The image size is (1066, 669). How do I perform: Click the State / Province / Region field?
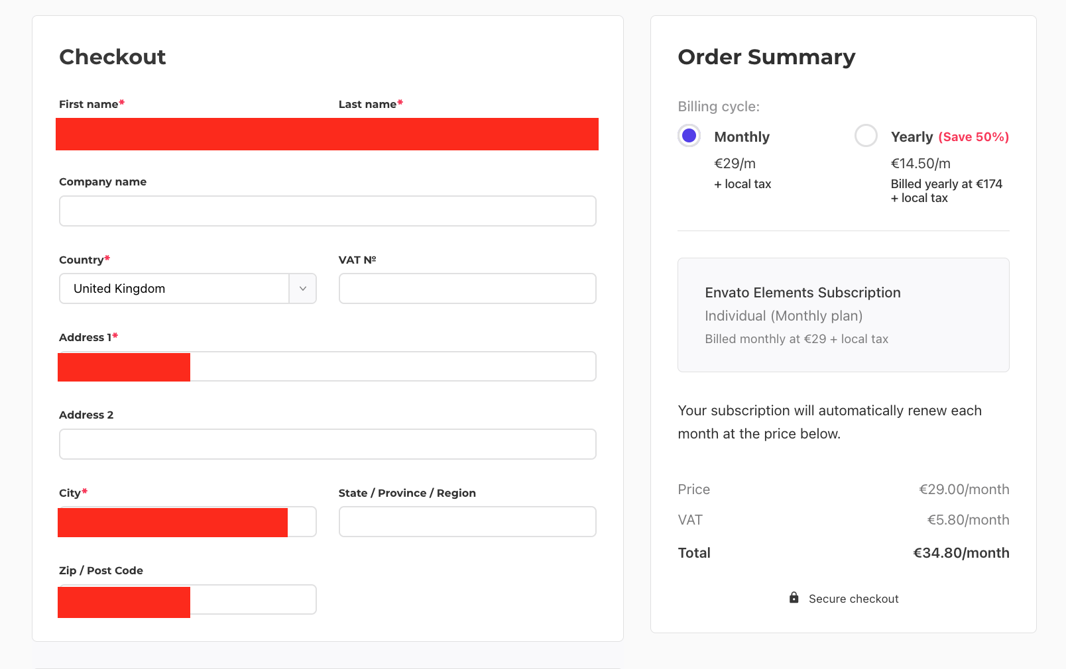tap(467, 522)
